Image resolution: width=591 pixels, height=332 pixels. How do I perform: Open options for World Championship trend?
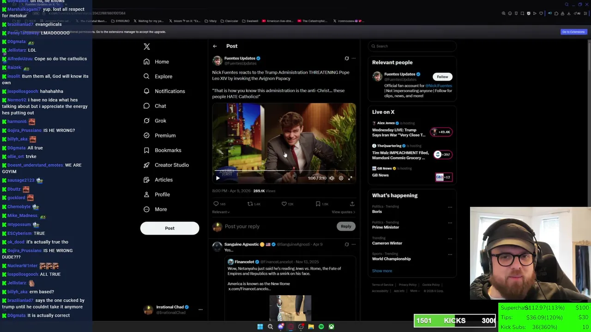click(450, 254)
